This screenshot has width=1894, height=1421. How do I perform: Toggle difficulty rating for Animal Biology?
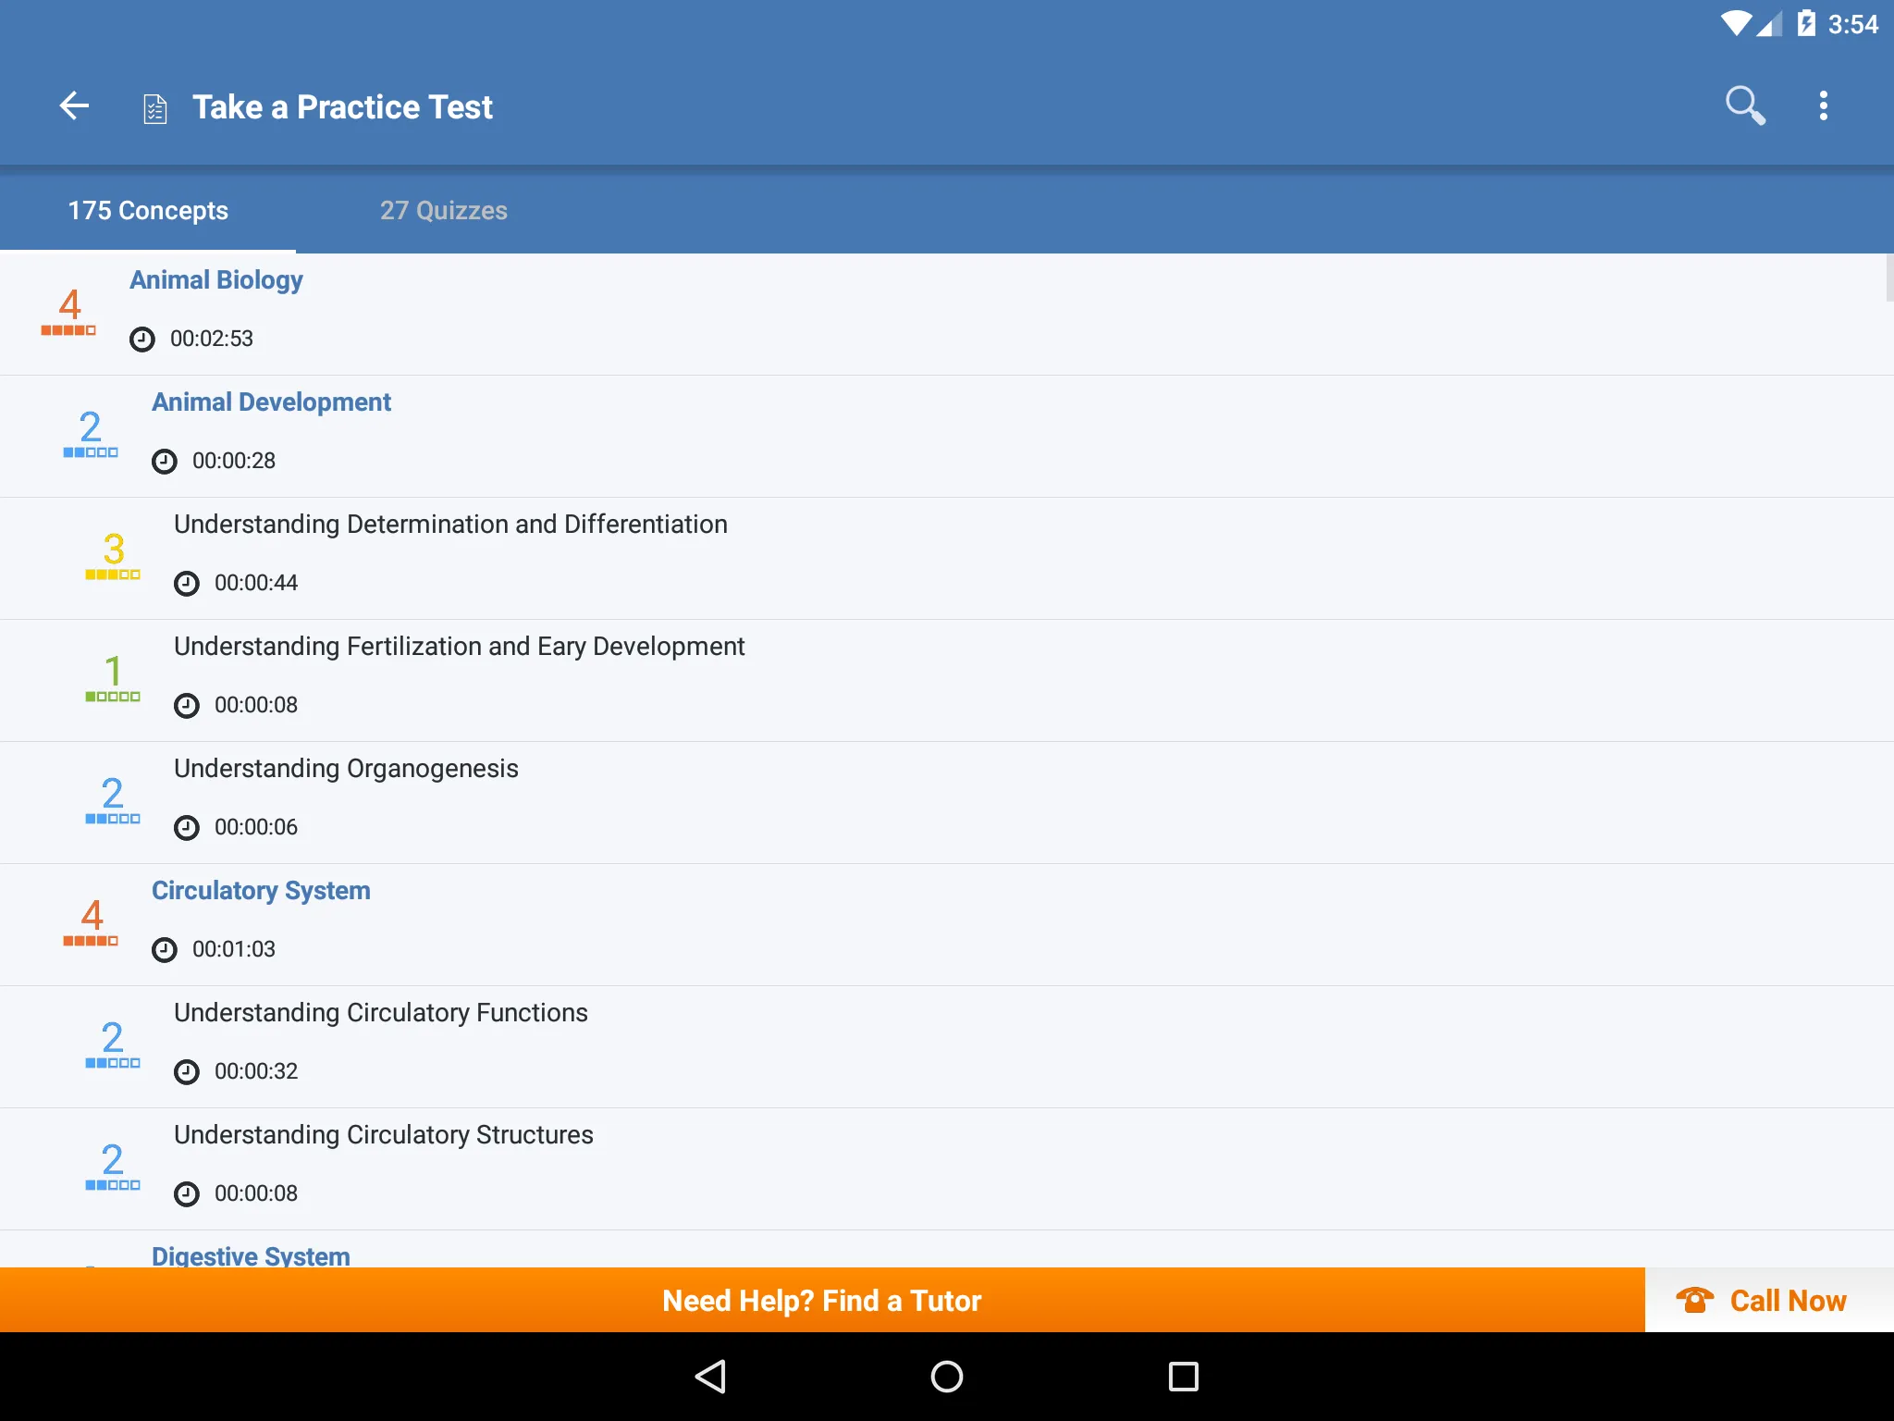click(70, 309)
